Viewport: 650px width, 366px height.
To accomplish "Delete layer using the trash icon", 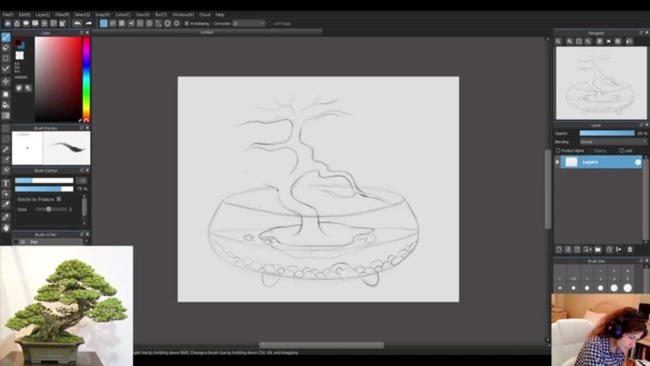I will coord(630,250).
